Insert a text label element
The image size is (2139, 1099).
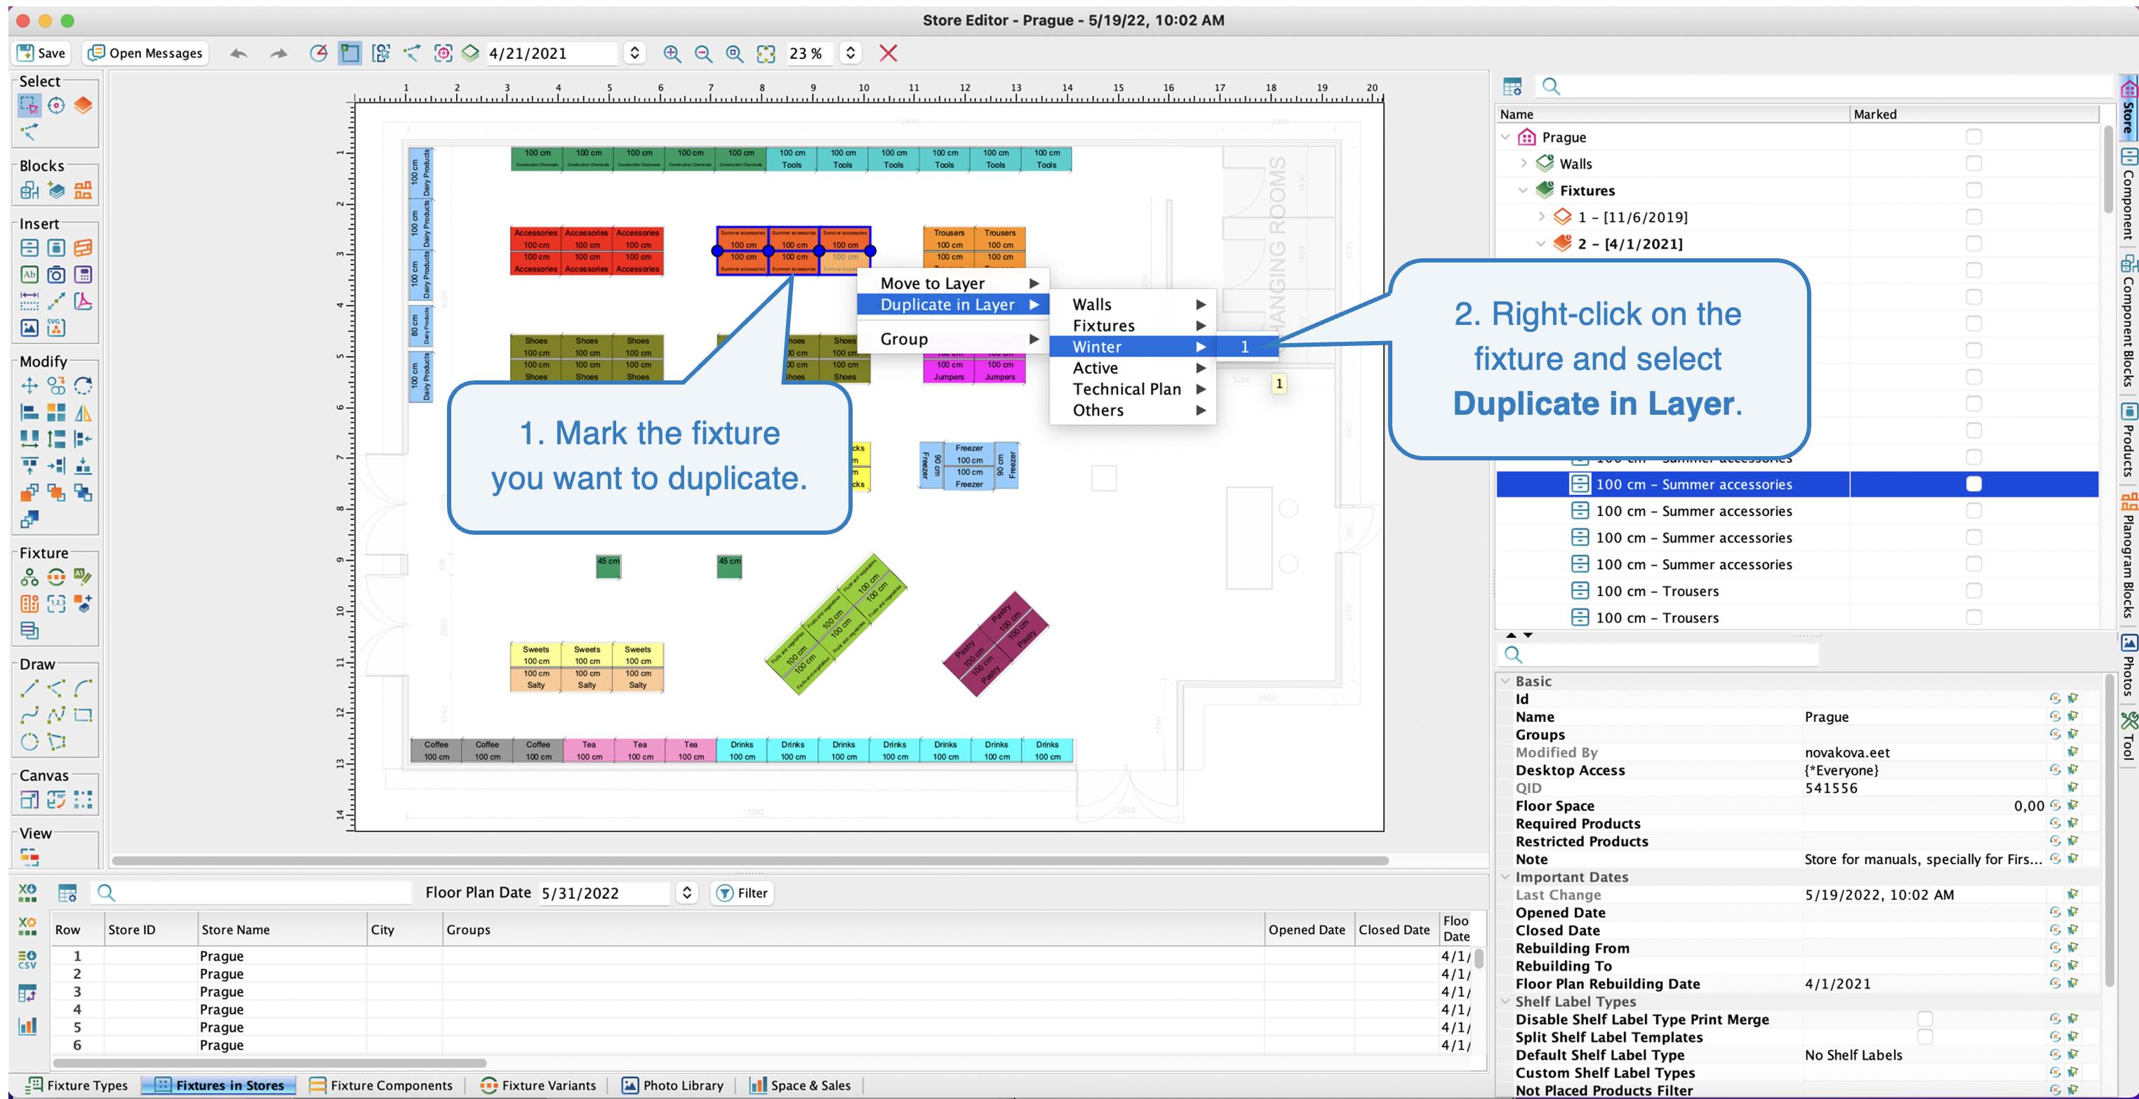(29, 275)
